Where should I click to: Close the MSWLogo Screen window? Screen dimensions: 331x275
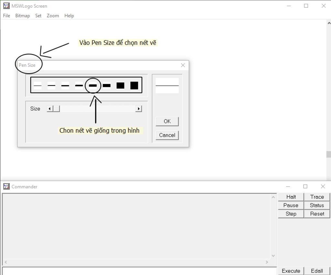point(323,6)
